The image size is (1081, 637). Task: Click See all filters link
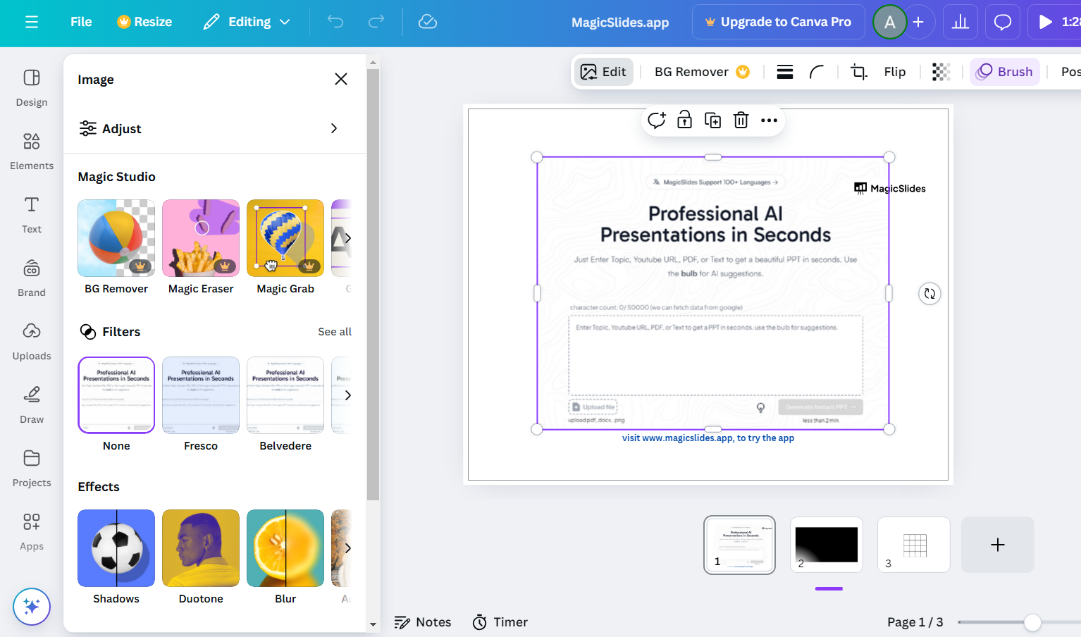(335, 332)
